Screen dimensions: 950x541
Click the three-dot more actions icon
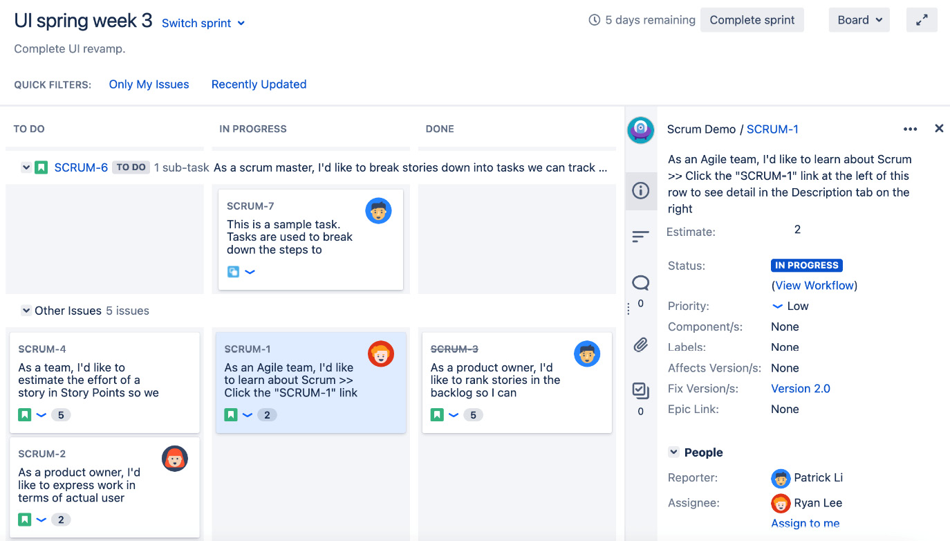point(910,129)
